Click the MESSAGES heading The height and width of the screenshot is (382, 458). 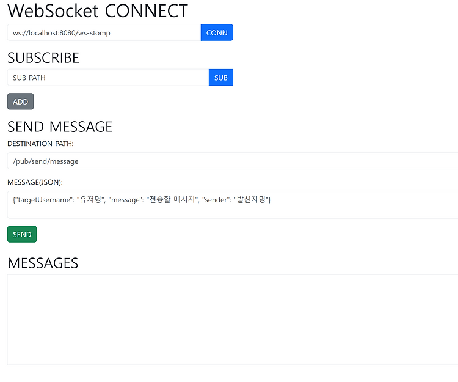pos(43,263)
